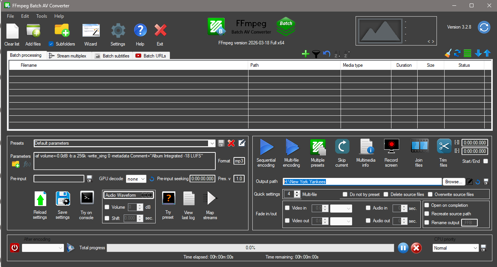The height and width of the screenshot is (267, 497).
Task: Move item up with blue arrow
Action: [x=487, y=53]
